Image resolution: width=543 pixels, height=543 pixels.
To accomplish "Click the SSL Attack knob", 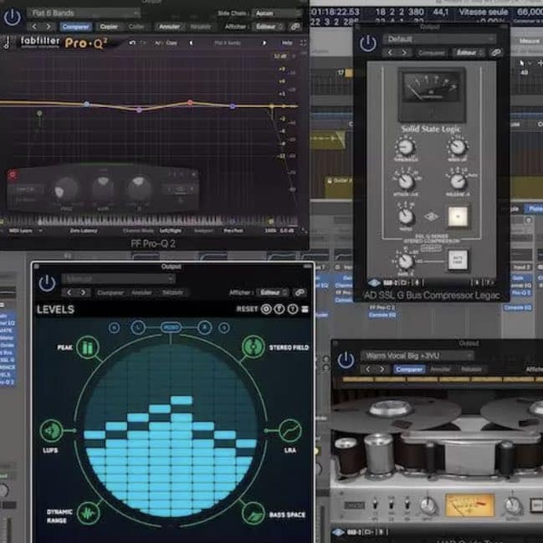I will click(x=406, y=181).
